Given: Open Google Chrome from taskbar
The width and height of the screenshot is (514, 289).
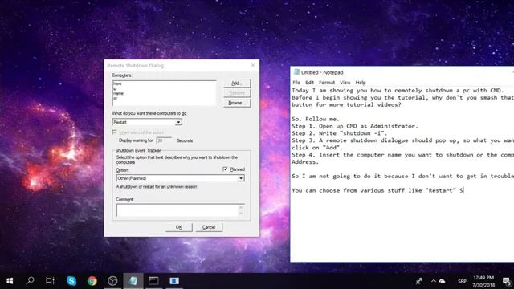Looking at the screenshot, I should [92, 281].
